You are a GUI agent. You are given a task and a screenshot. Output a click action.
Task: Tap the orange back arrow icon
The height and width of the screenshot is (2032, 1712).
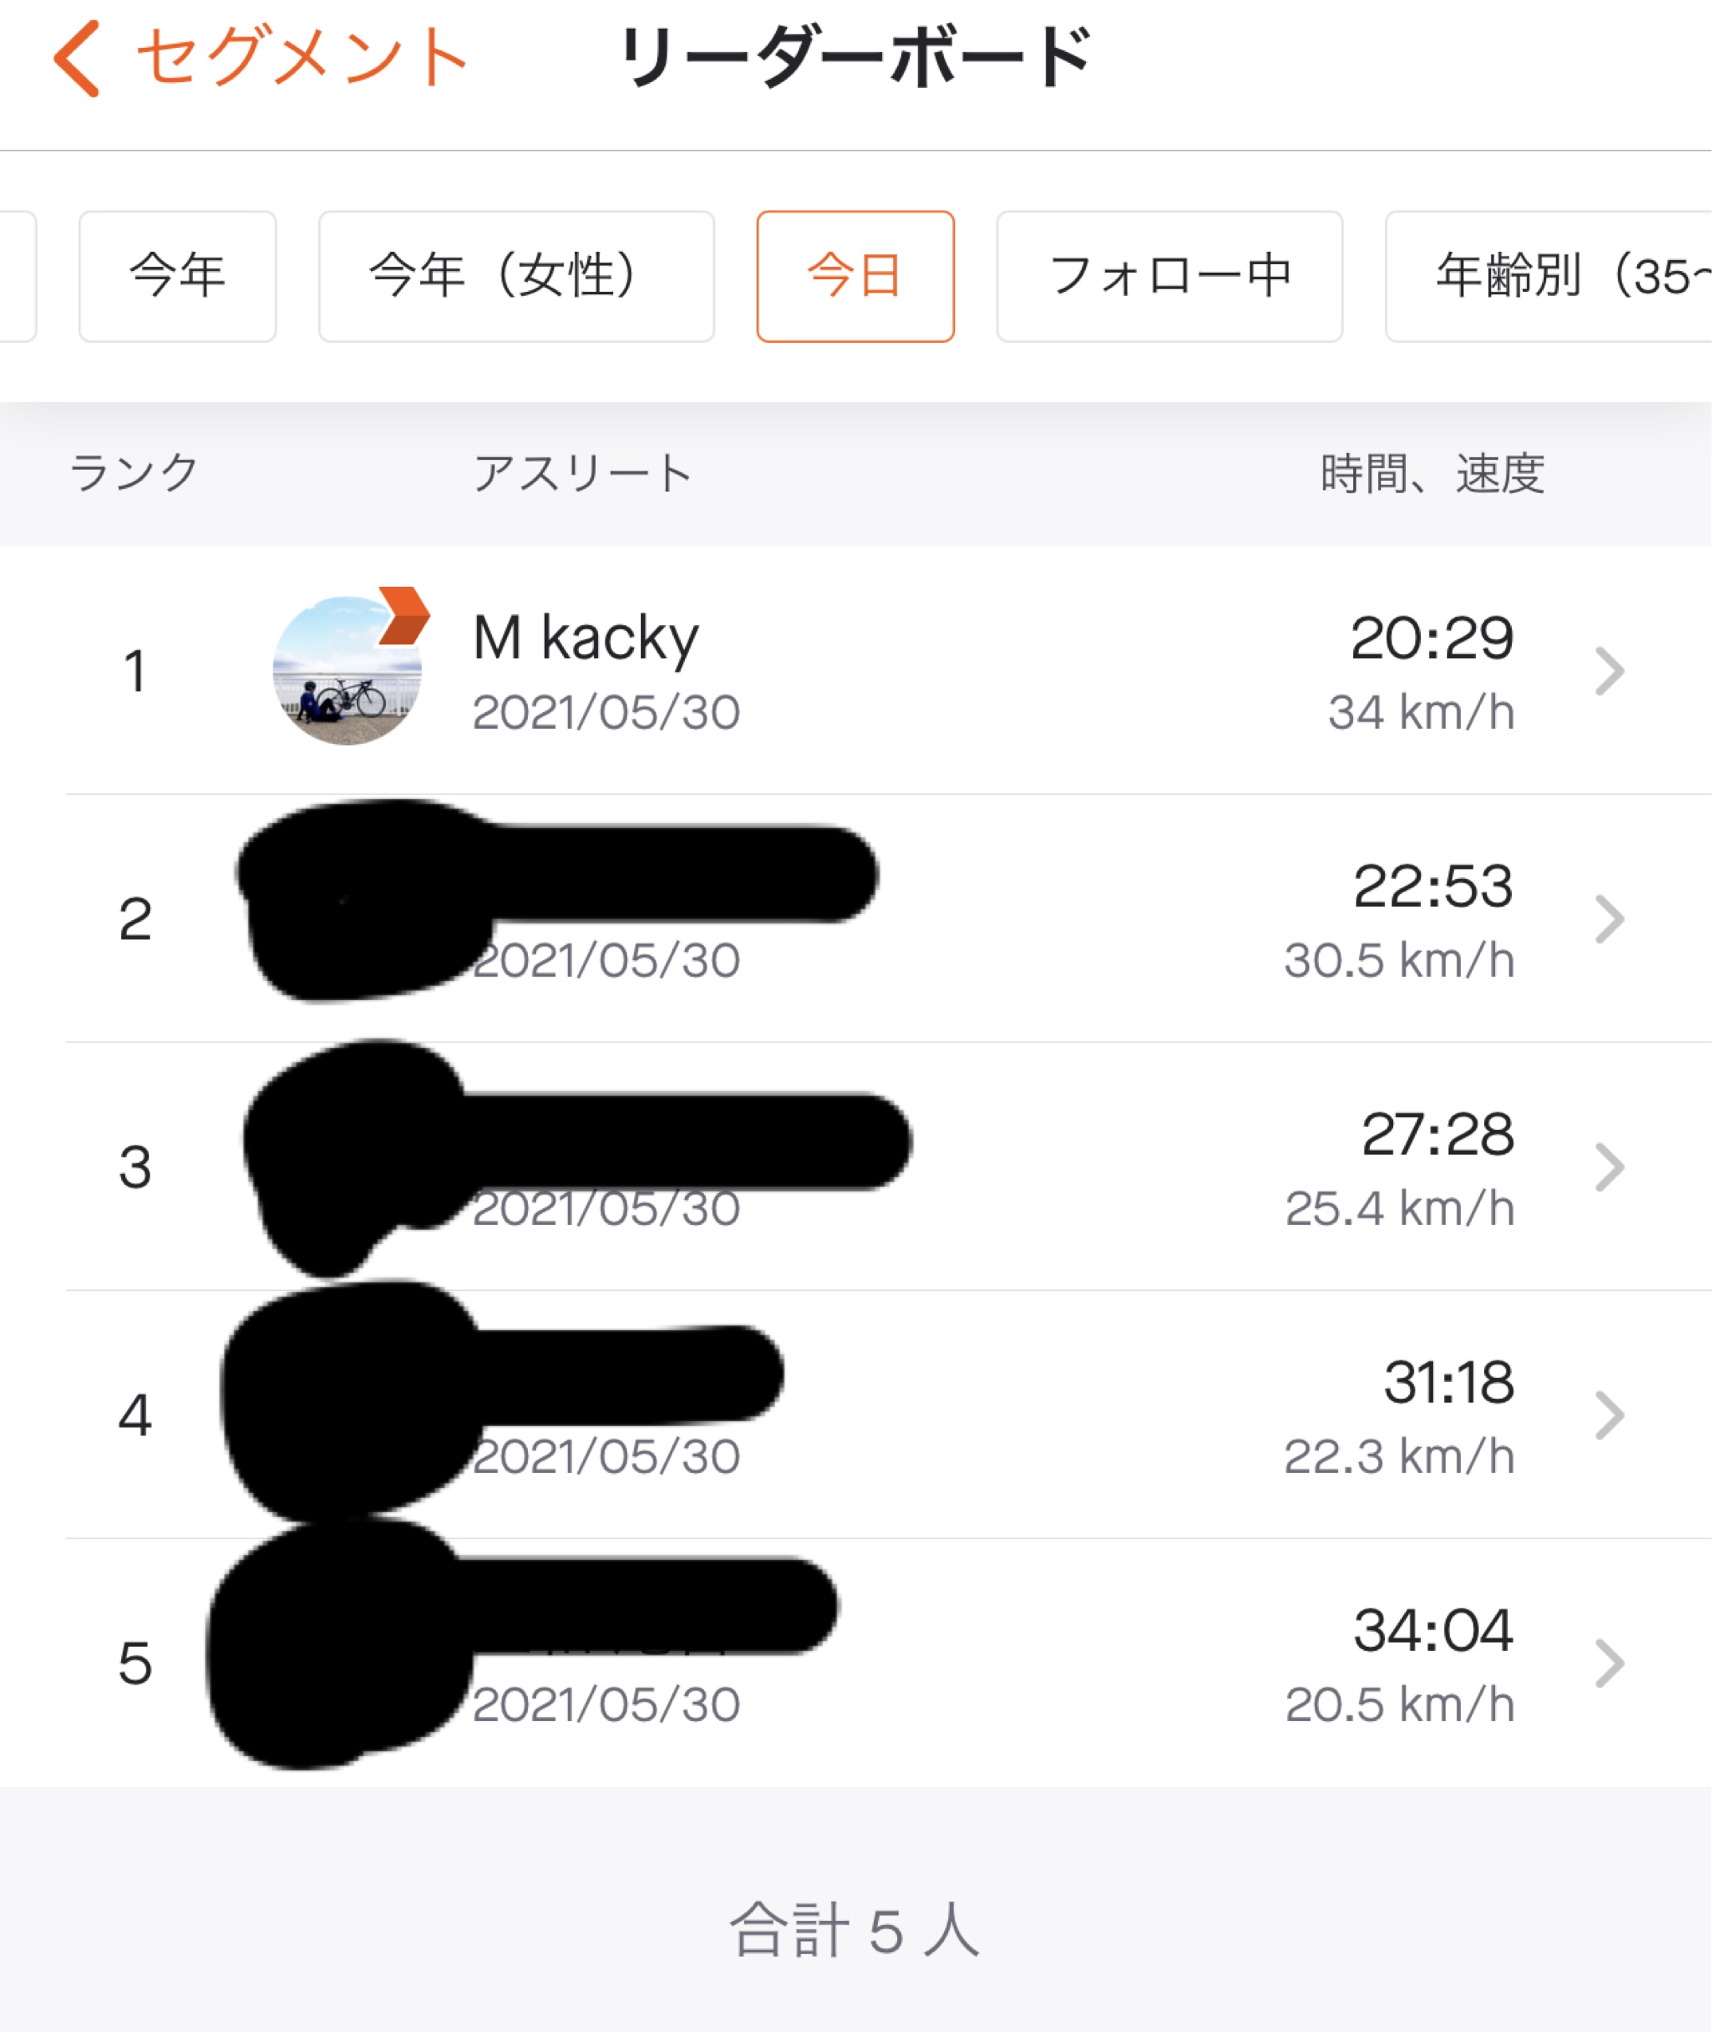pyautogui.click(x=77, y=58)
